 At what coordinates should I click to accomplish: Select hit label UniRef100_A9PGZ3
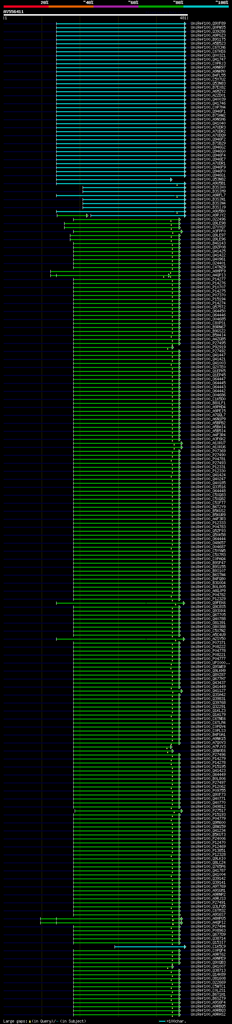point(208,35)
